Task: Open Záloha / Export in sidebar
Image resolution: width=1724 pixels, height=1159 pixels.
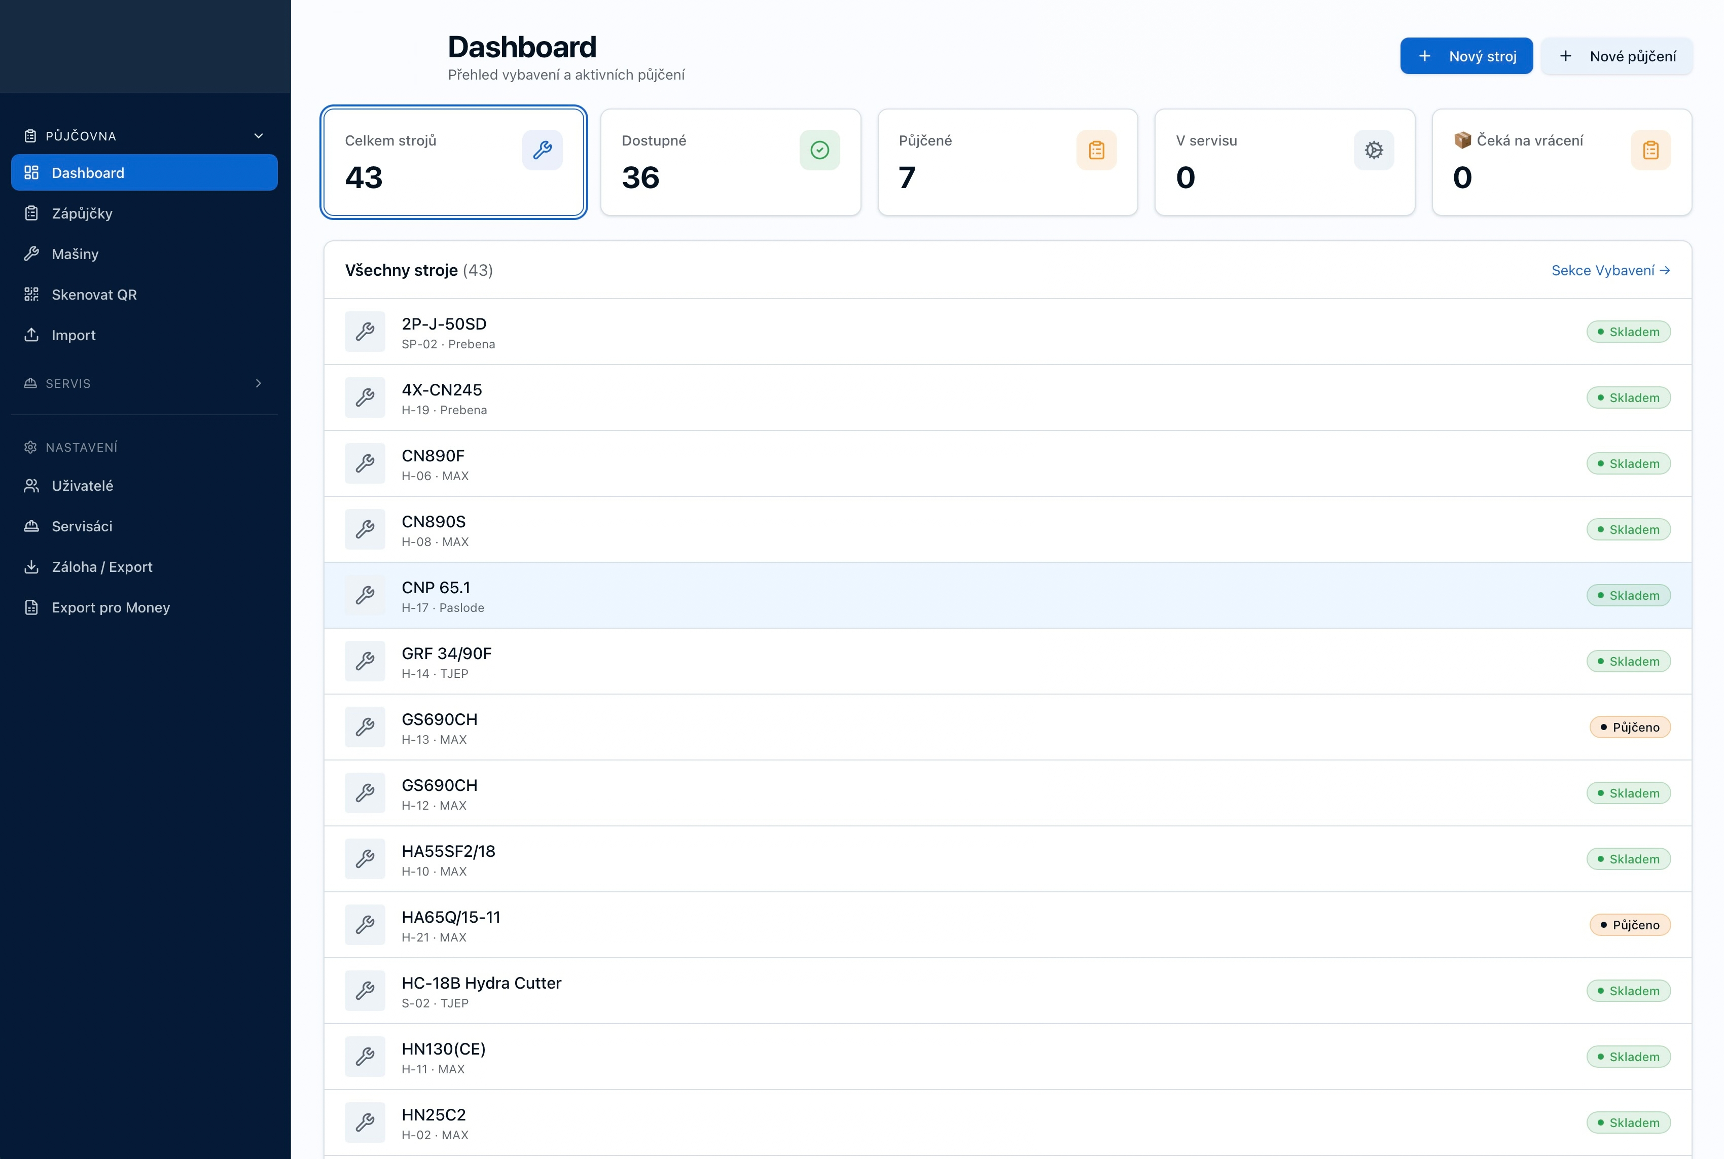Action: [144, 567]
